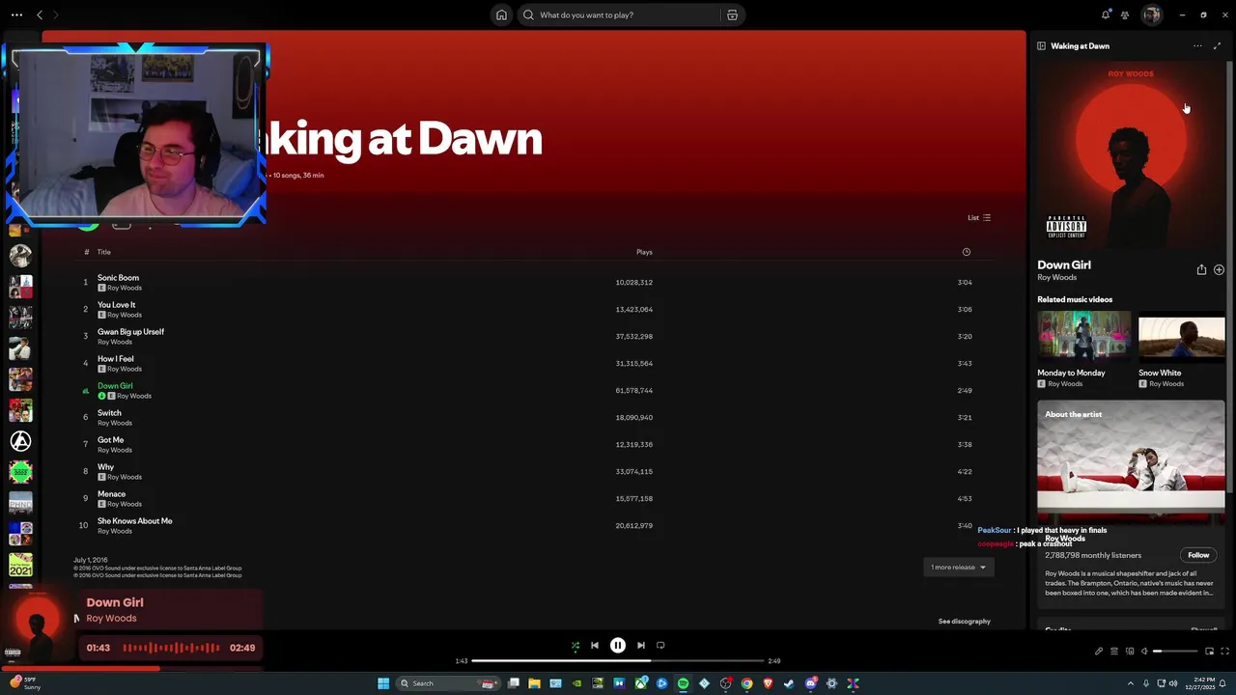Open the circled-A album in library sidebar
Viewport: 1236px width, 695px height.
[20, 441]
